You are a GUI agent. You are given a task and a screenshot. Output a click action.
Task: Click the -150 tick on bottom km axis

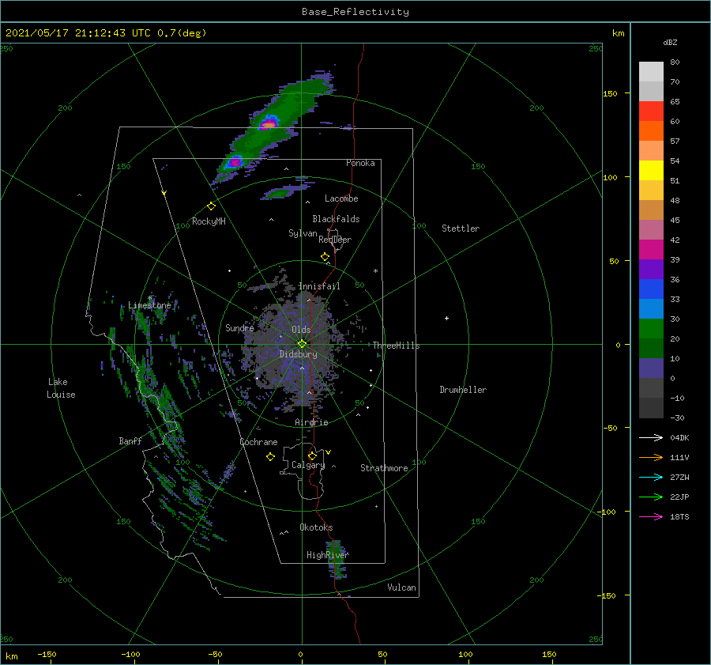click(47, 654)
